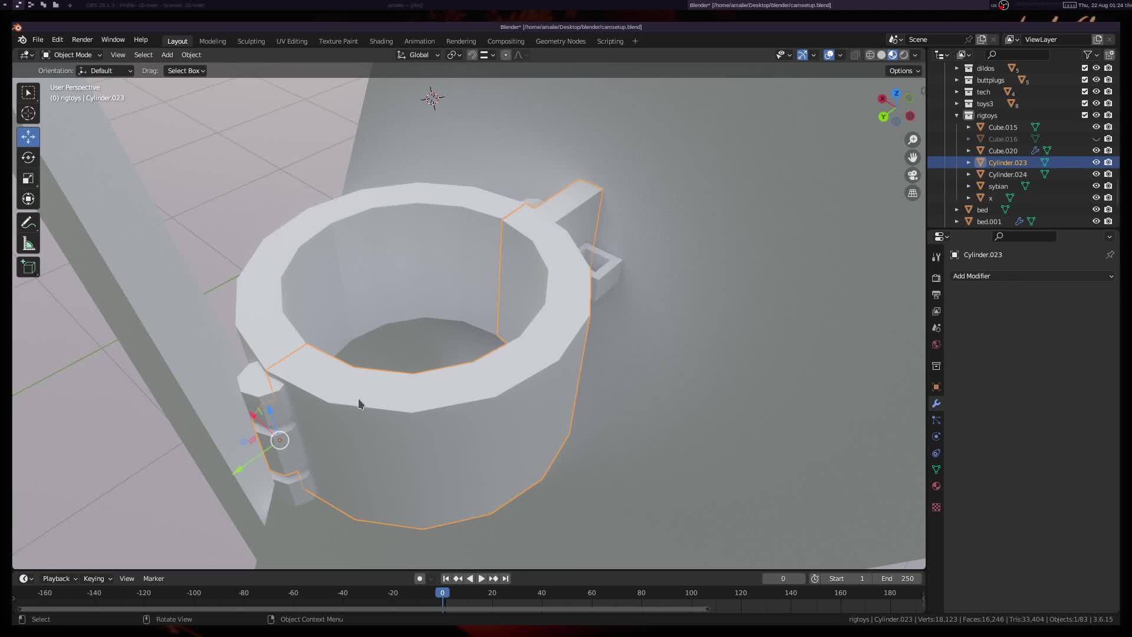Uncheck the rigtoys collection checkbox

(x=1085, y=115)
